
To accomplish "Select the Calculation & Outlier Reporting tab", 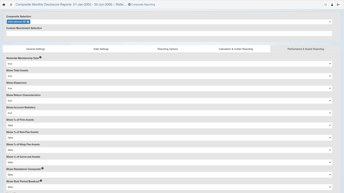I will [x=235, y=49].
